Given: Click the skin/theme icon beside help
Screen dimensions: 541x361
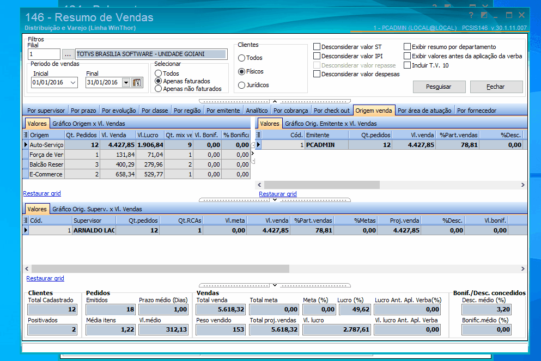Looking at the screenshot, I should (x=484, y=15).
